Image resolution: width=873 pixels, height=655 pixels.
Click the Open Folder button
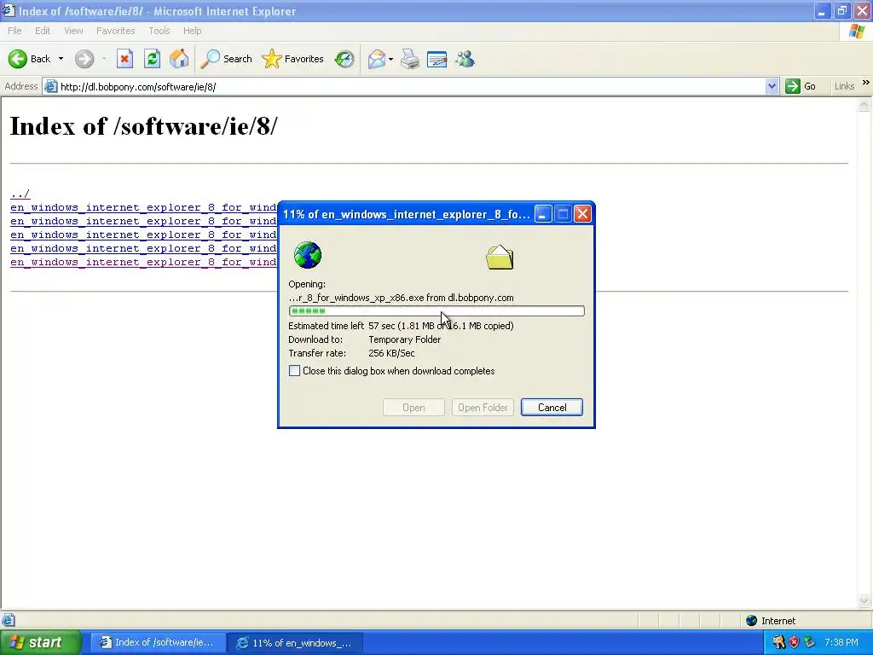coord(483,407)
